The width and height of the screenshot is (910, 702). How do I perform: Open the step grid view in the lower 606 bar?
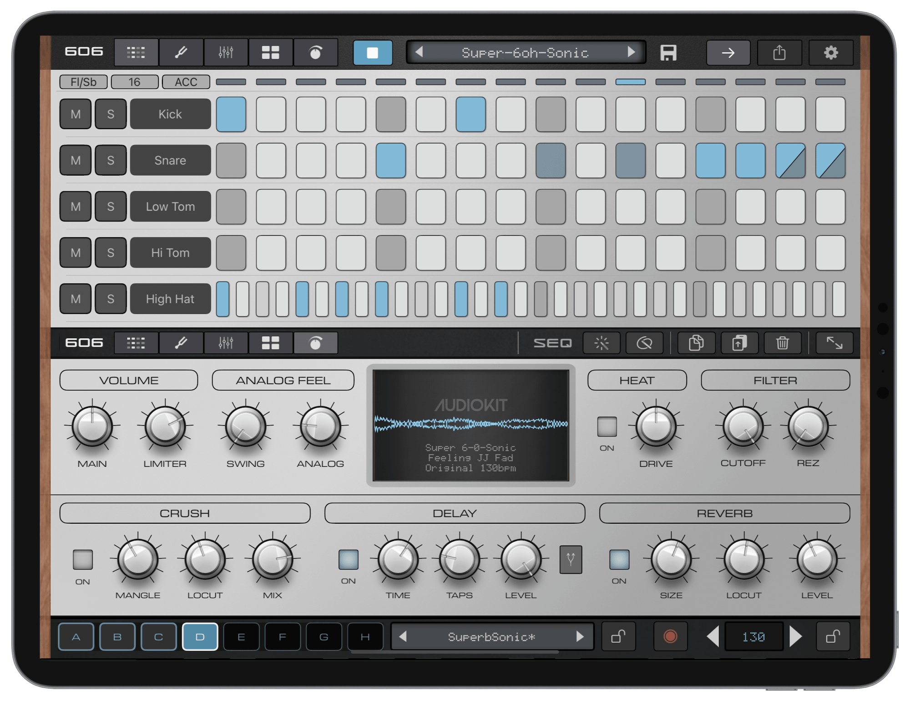coord(136,343)
